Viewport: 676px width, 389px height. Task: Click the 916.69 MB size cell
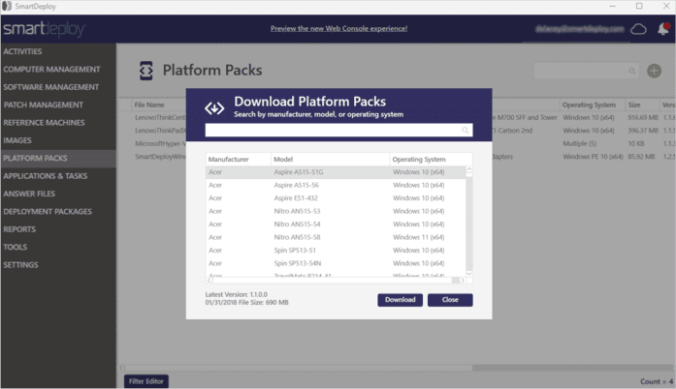pos(643,117)
